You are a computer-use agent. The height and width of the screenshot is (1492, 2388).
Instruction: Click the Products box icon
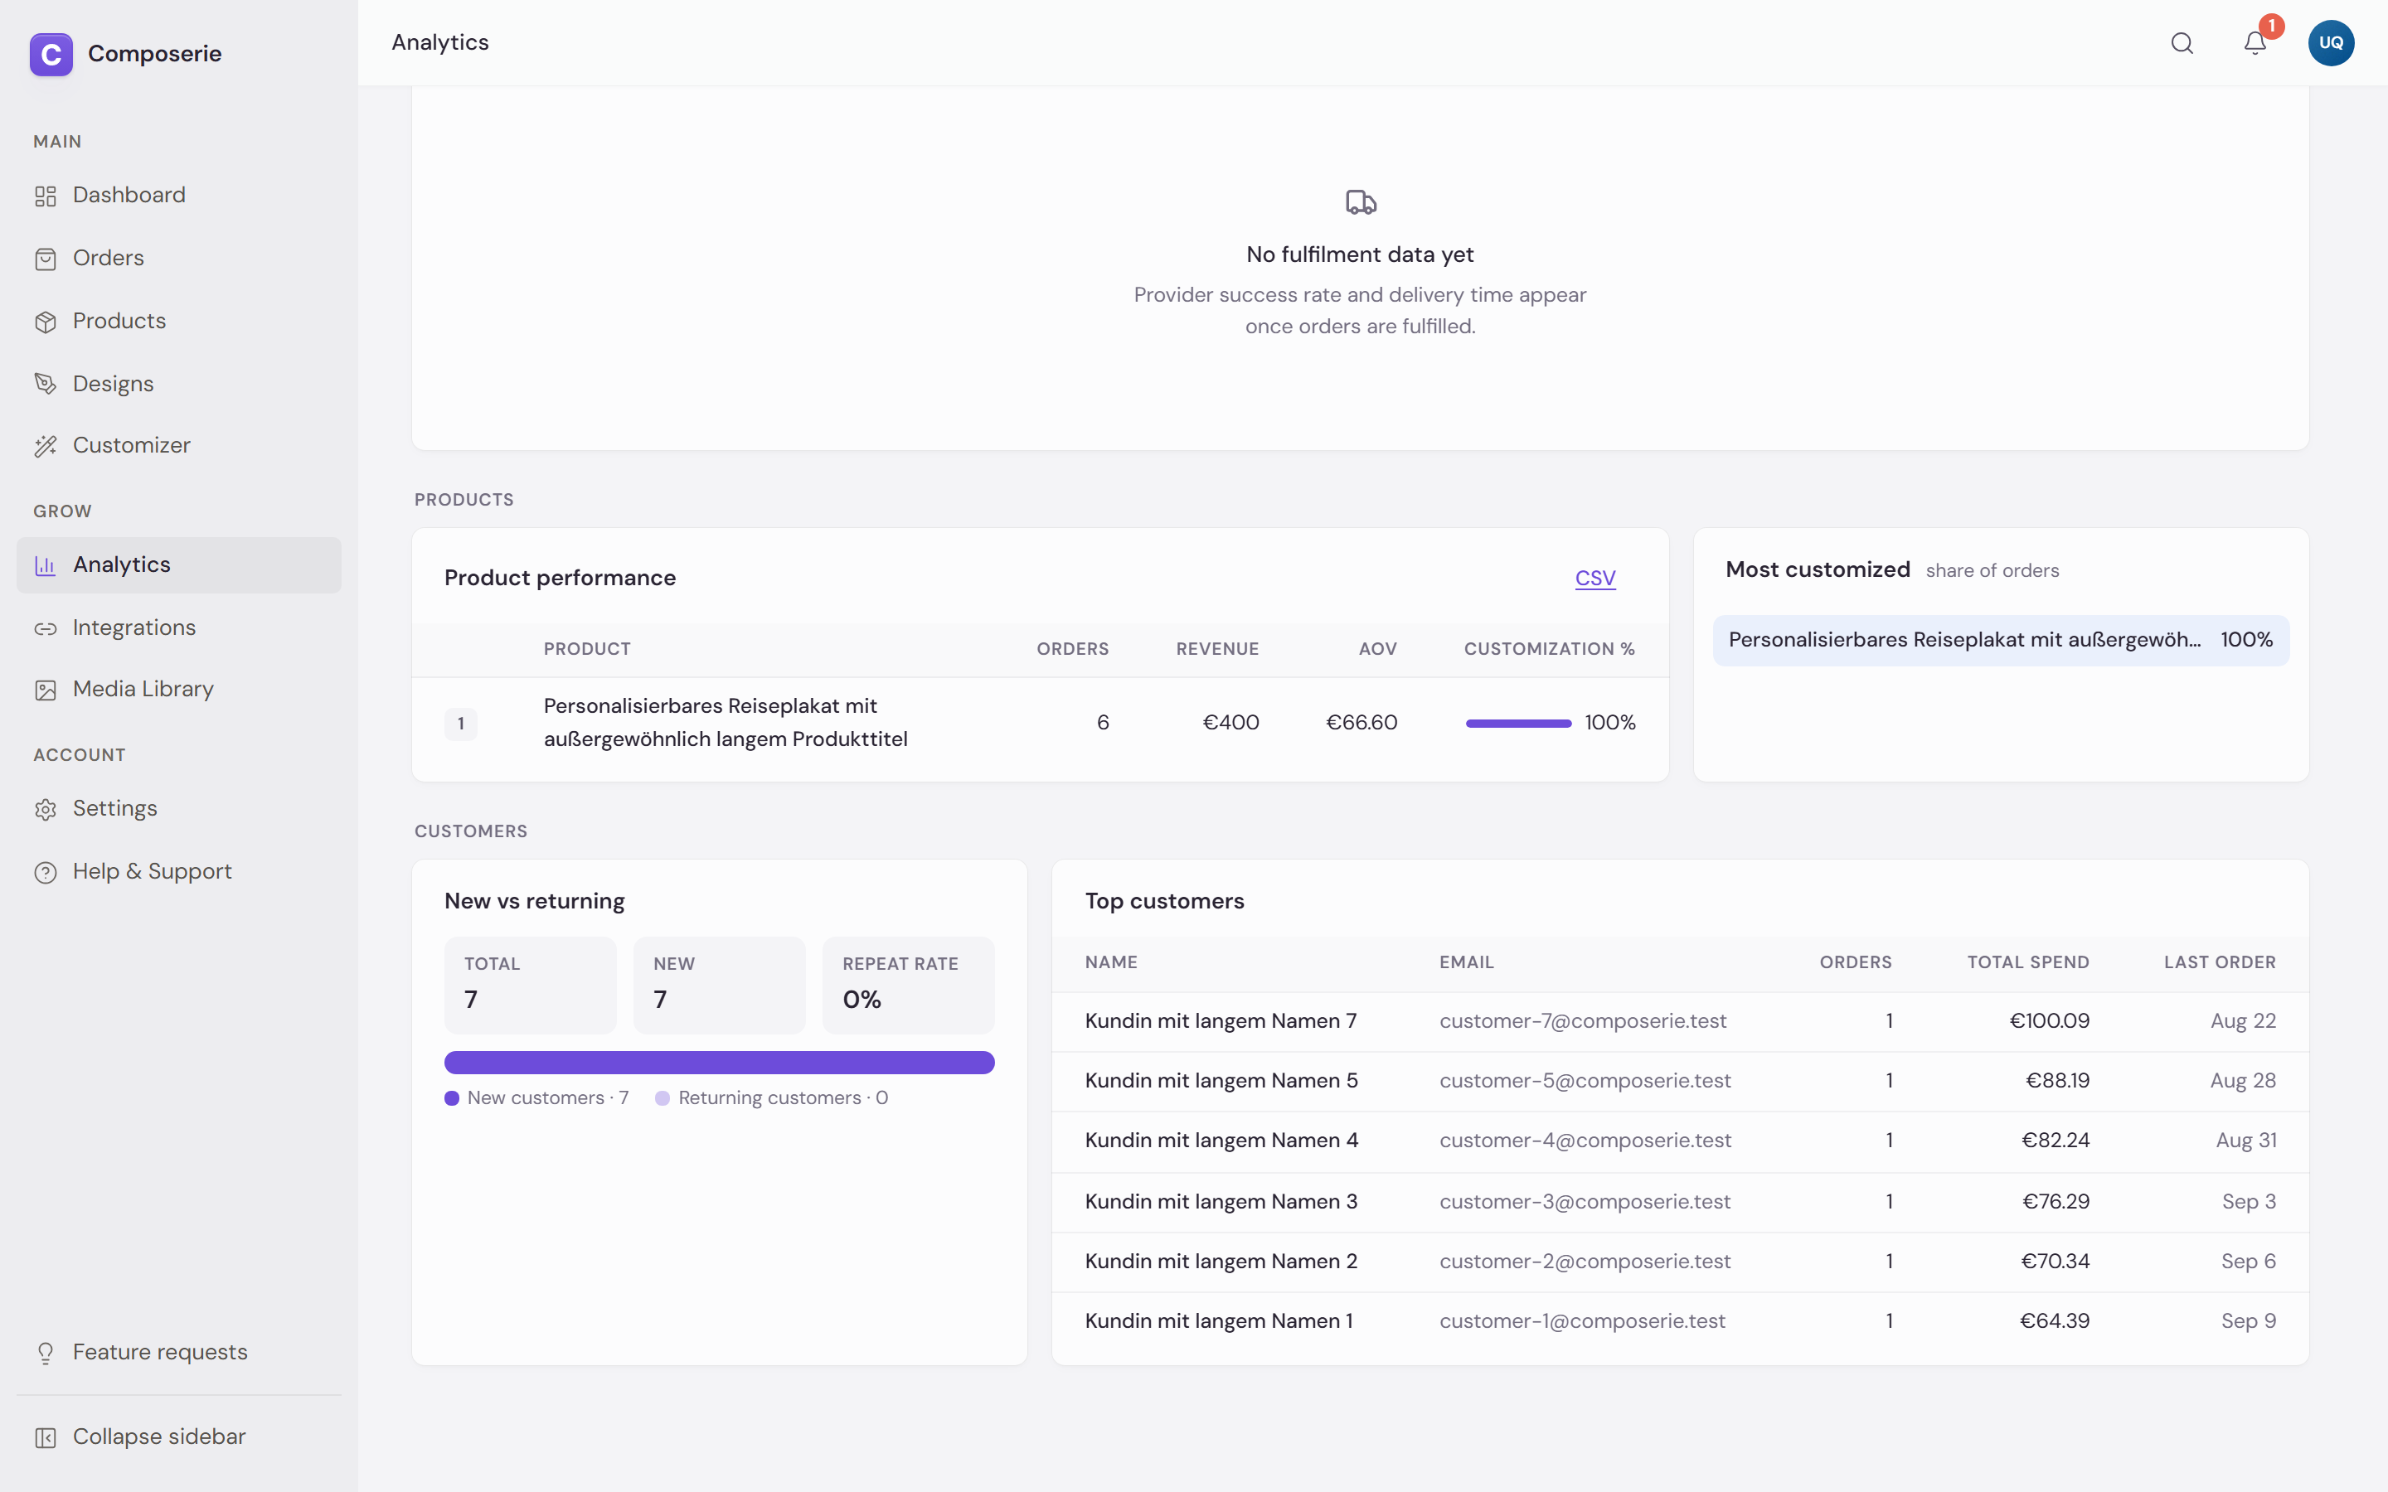pos(46,322)
